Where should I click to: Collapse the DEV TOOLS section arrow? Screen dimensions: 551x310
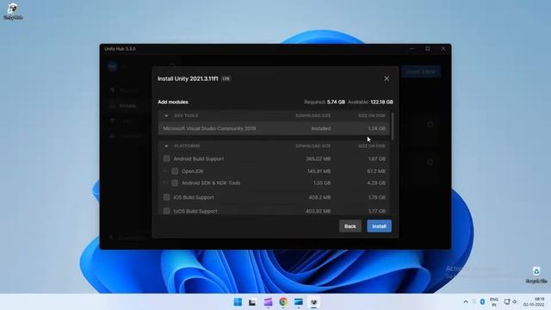pos(166,115)
